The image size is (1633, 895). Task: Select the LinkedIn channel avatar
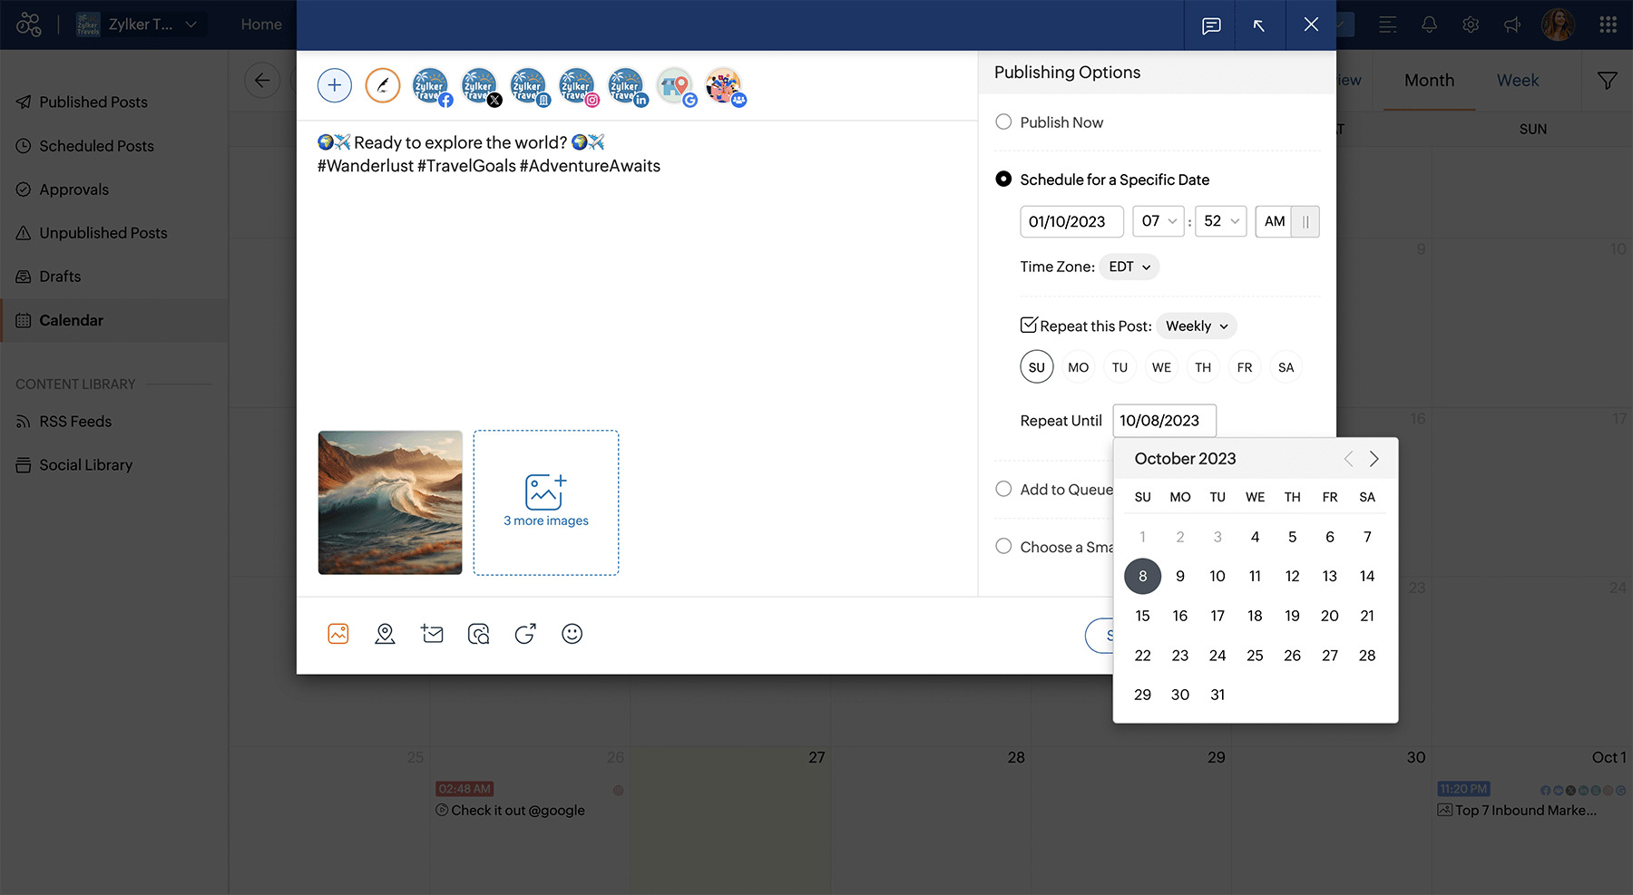(x=626, y=87)
